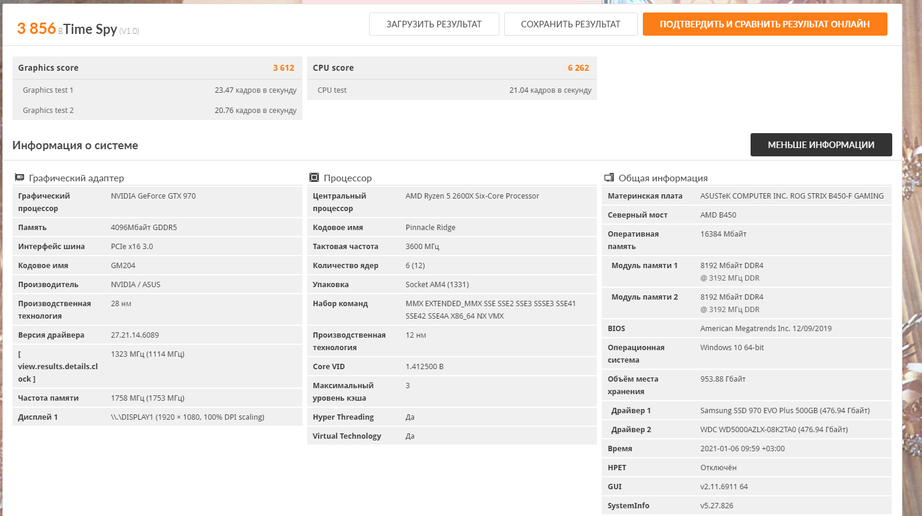Select the 4096Мбайт GDDR5 memory value
The height and width of the screenshot is (516, 922).
pos(144,228)
